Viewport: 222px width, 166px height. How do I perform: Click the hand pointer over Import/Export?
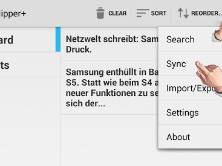click(218, 89)
